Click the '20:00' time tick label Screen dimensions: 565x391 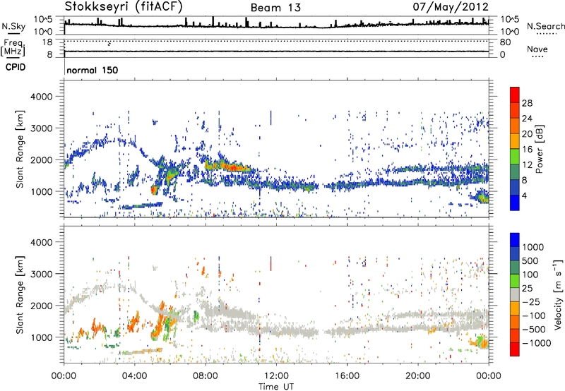point(417,376)
